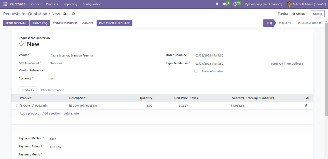Open column settings adjust icon
This screenshot has height=159, width=328.
coord(307,98)
